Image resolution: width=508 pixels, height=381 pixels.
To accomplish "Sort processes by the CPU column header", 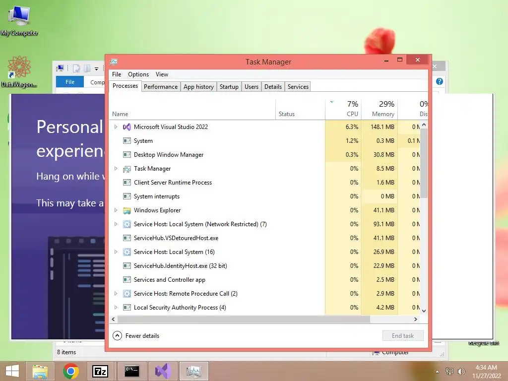I will [343, 109].
